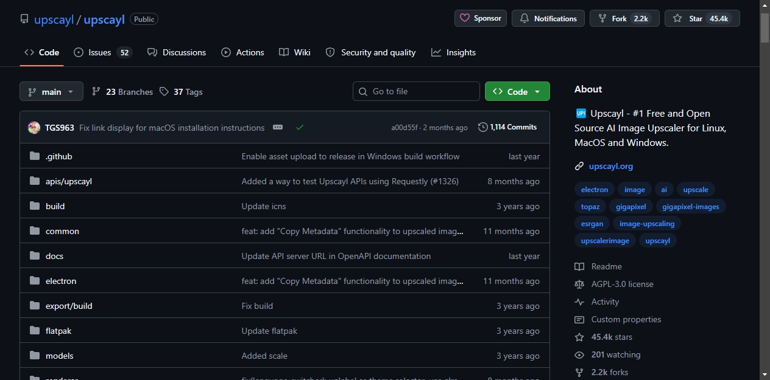
Task: Click the scale icon beside AGPL-3.0 license
Action: [x=579, y=284]
